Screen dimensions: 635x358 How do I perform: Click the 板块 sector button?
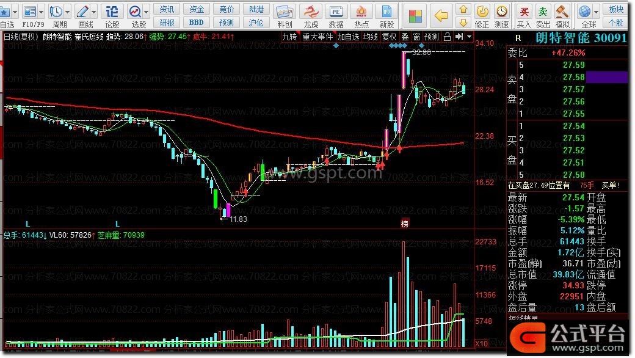616,9
